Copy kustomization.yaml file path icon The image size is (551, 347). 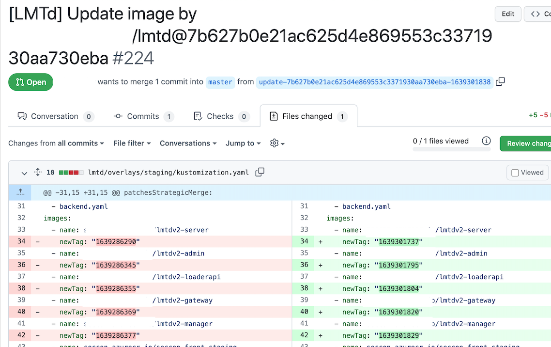(x=260, y=172)
